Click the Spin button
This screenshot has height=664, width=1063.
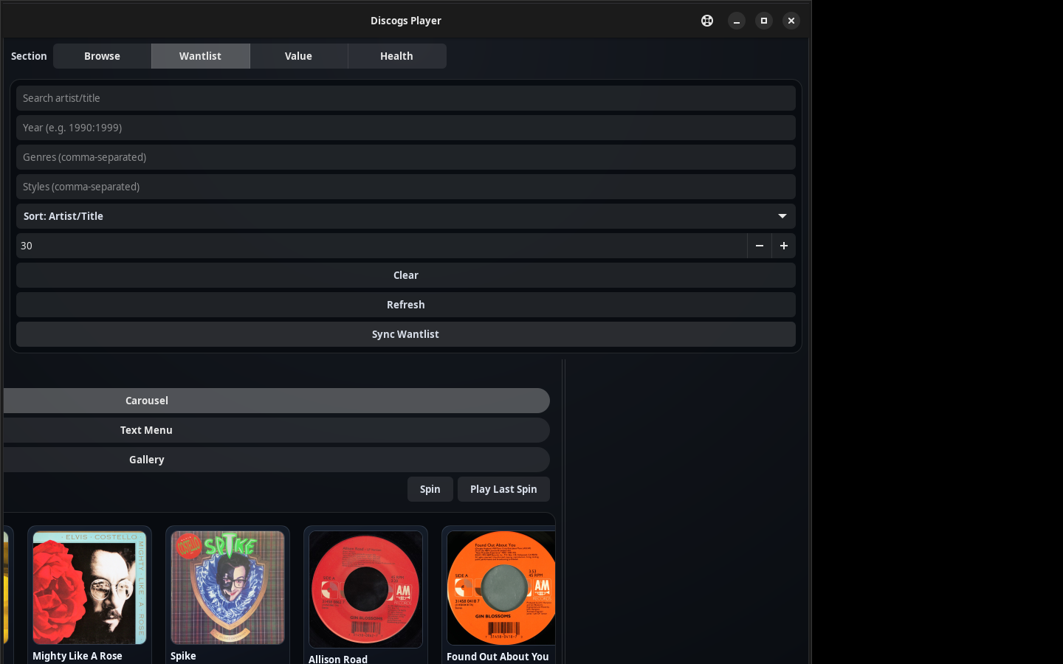click(x=430, y=489)
